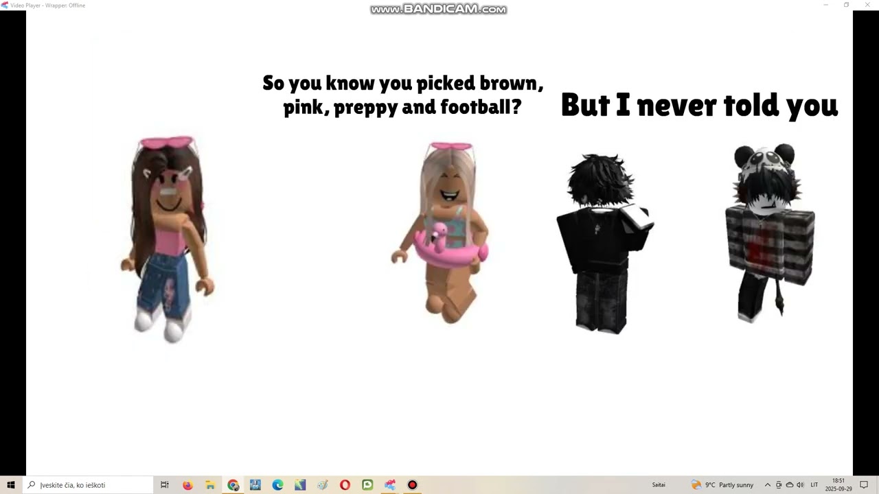Screen dimensions: 879x494
Task: Open the clock showing 18:51
Action: tap(838, 485)
